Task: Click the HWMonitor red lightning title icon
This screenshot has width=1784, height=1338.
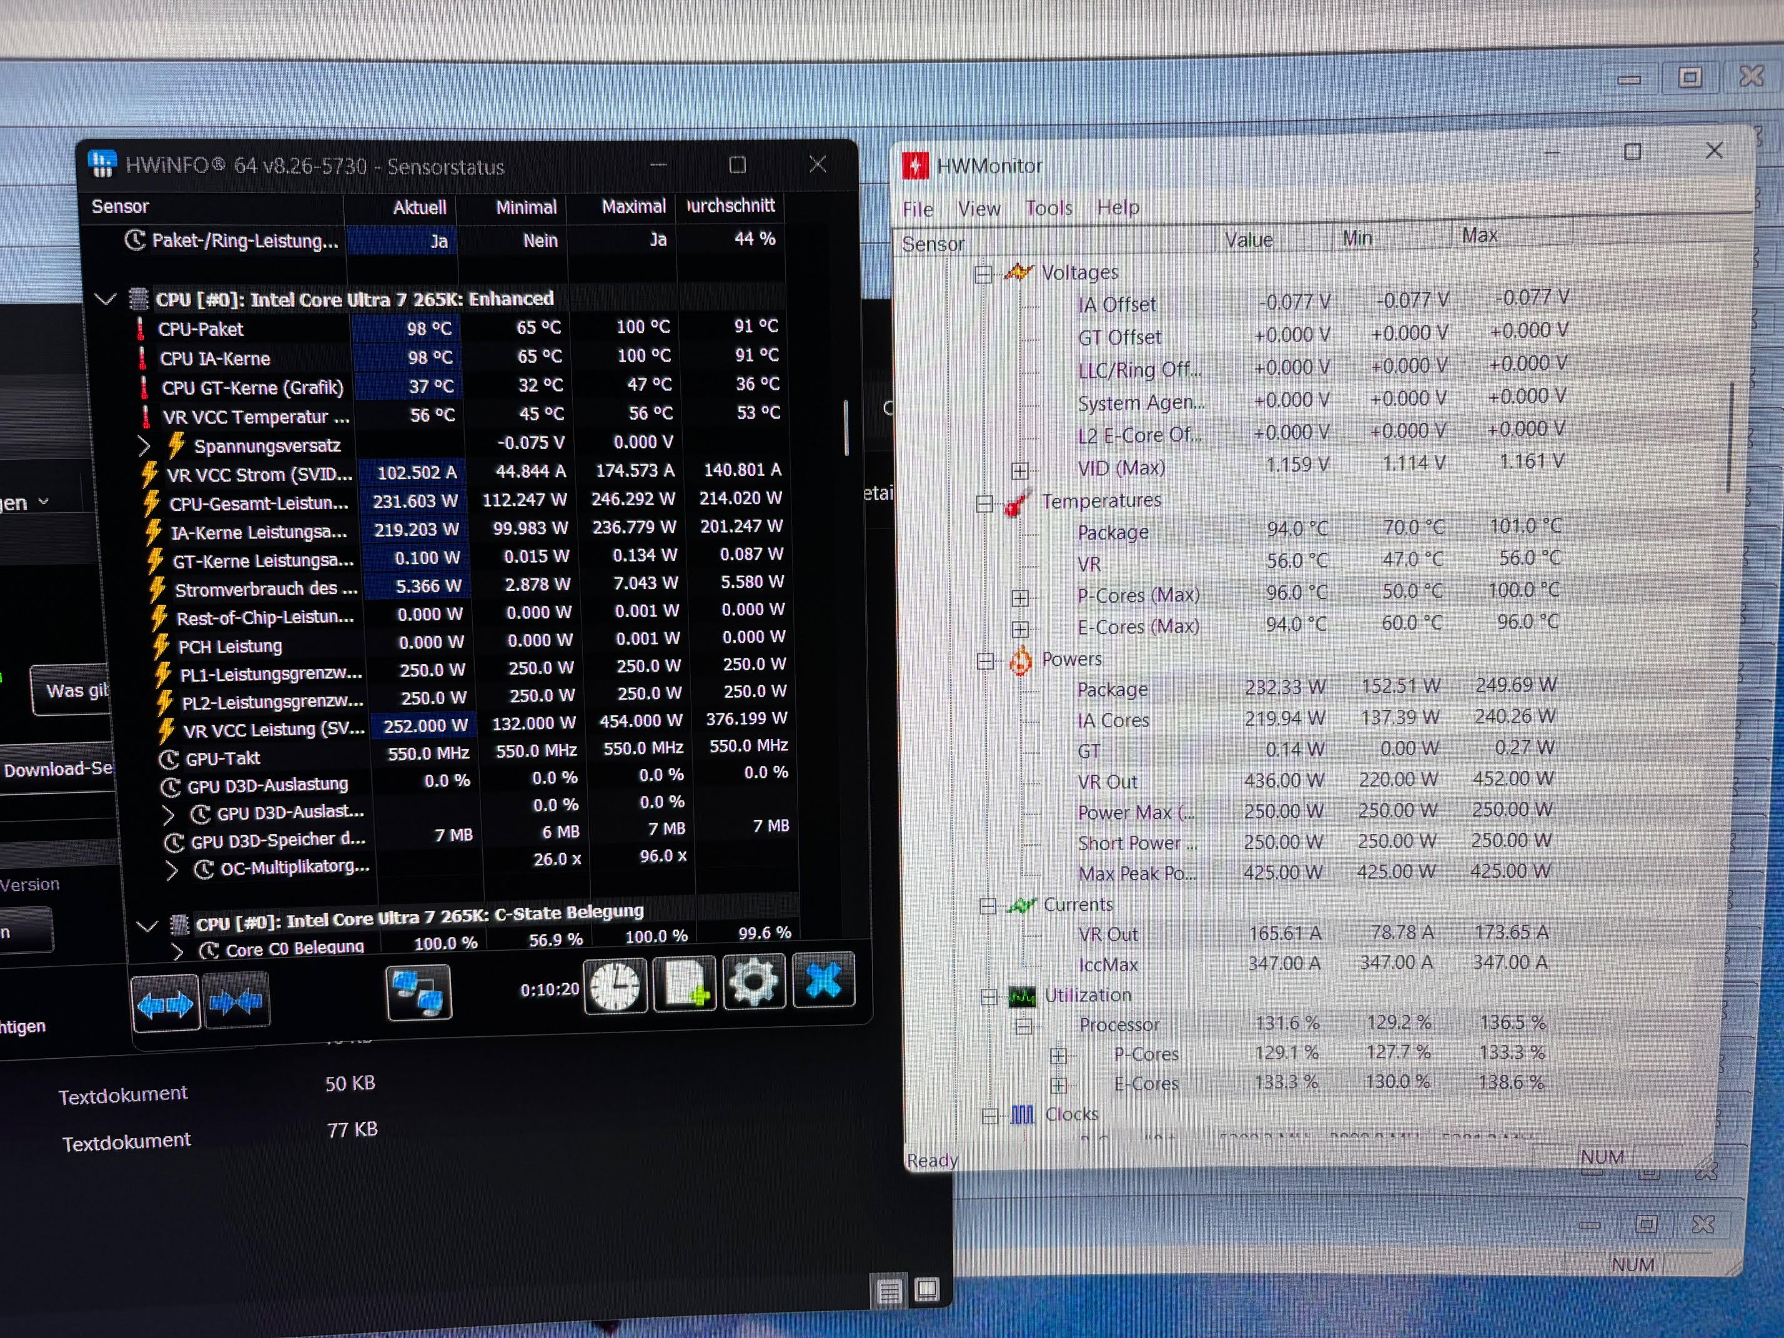Action: [915, 166]
